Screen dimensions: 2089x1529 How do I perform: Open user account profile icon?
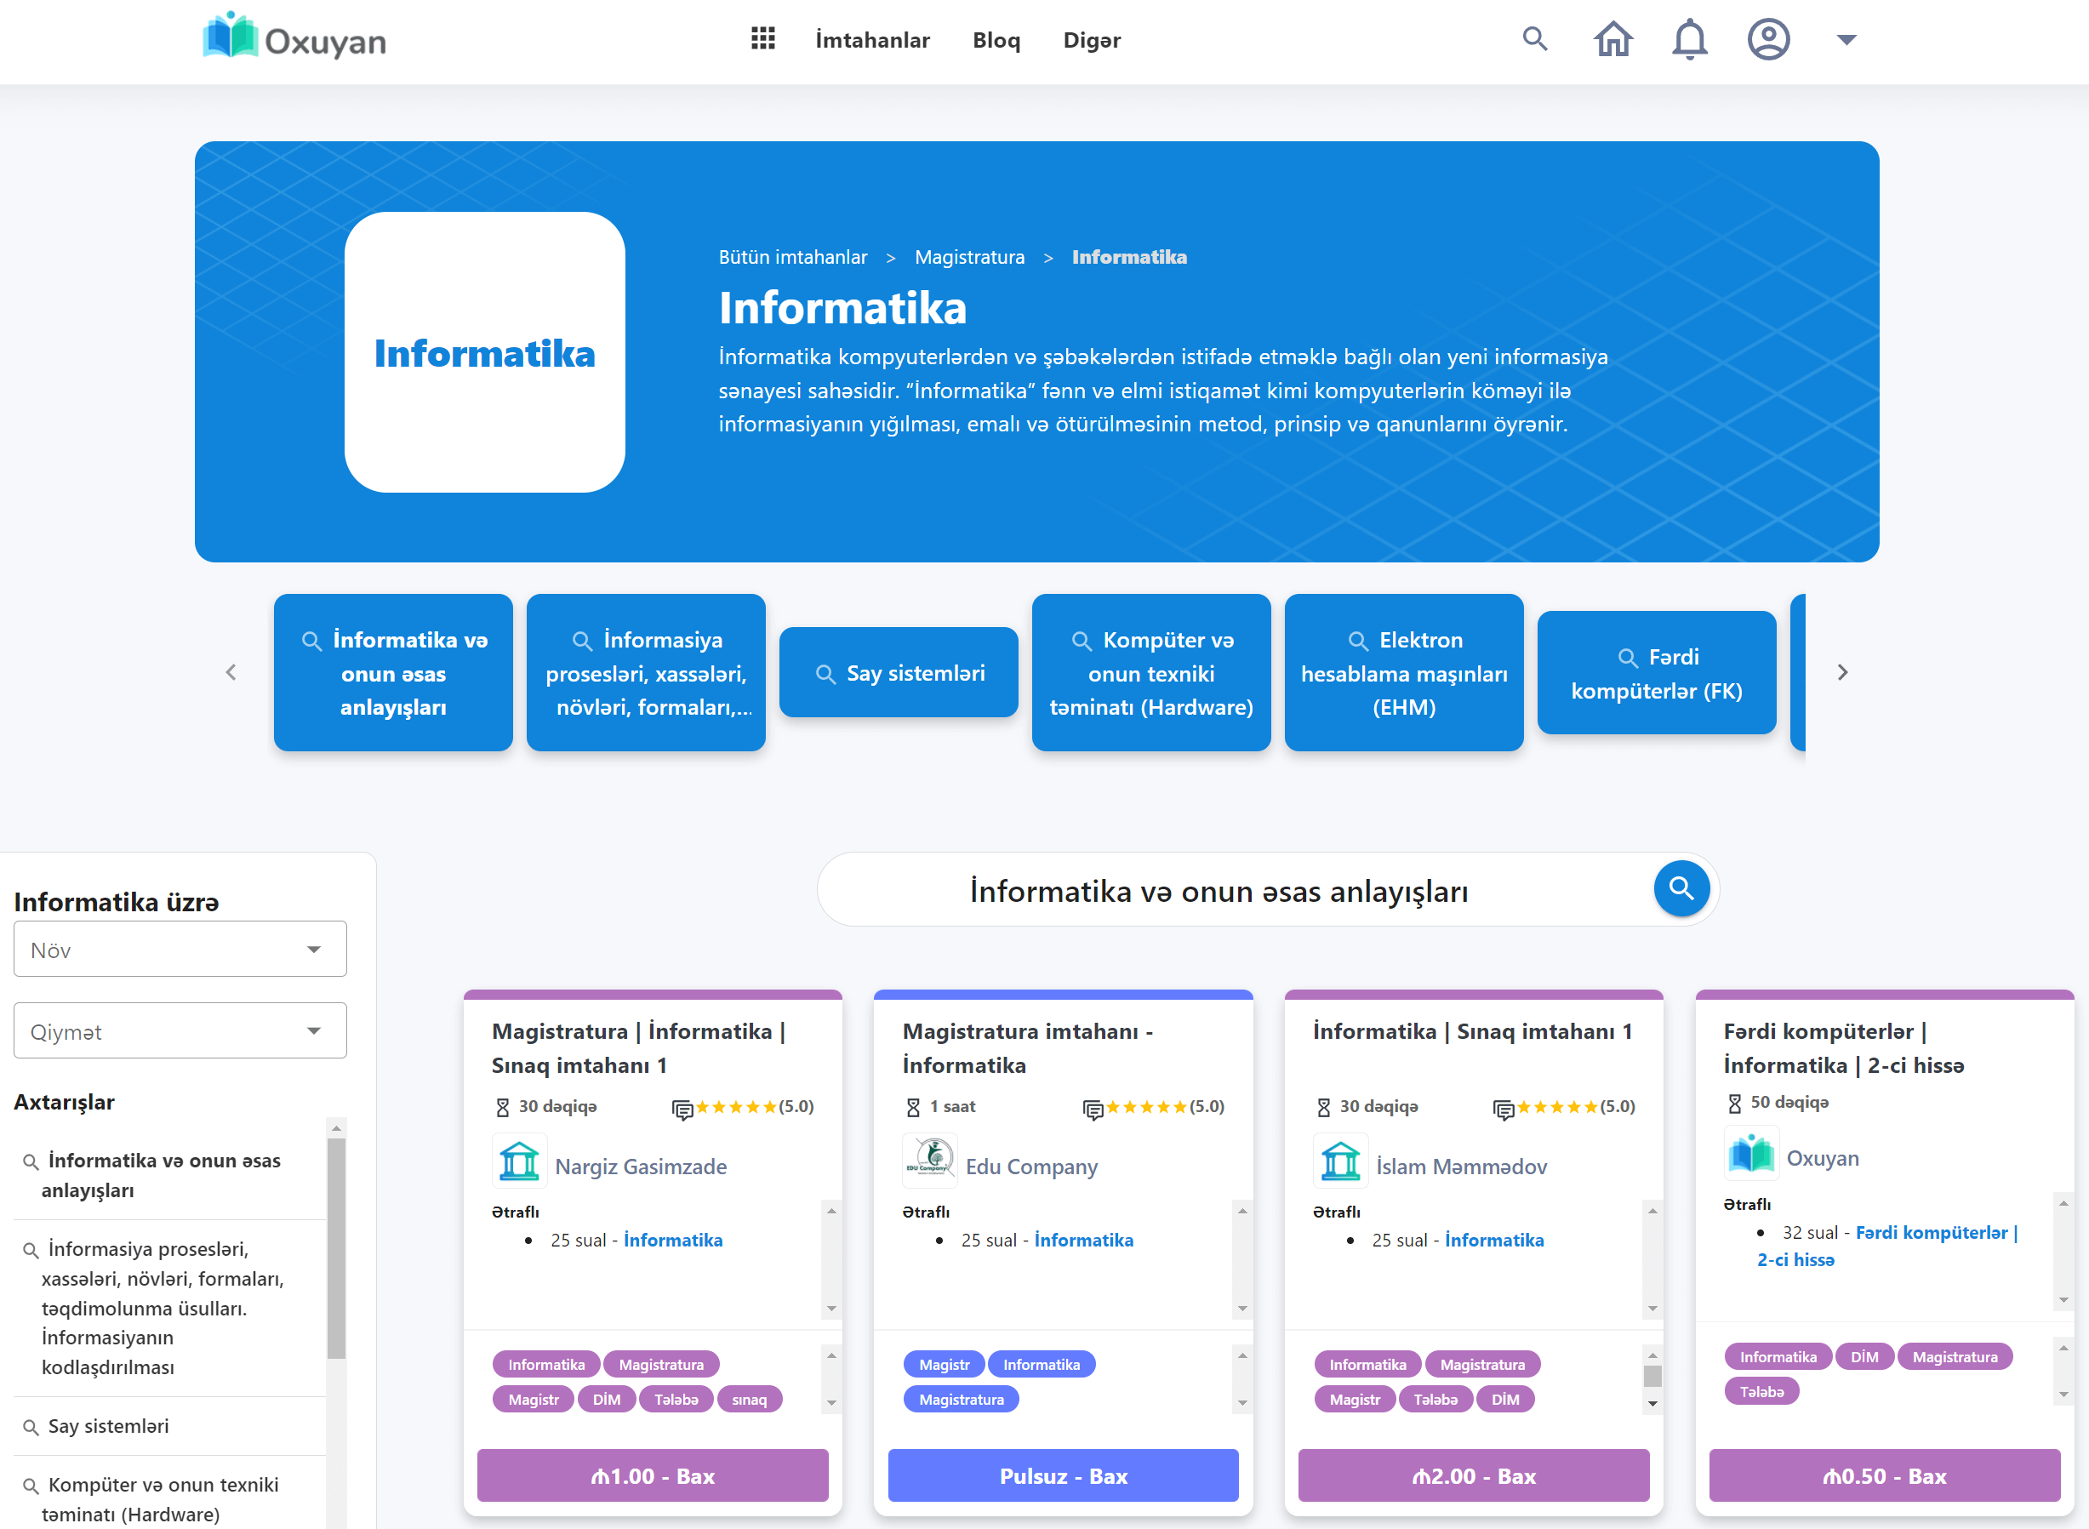tap(1768, 39)
